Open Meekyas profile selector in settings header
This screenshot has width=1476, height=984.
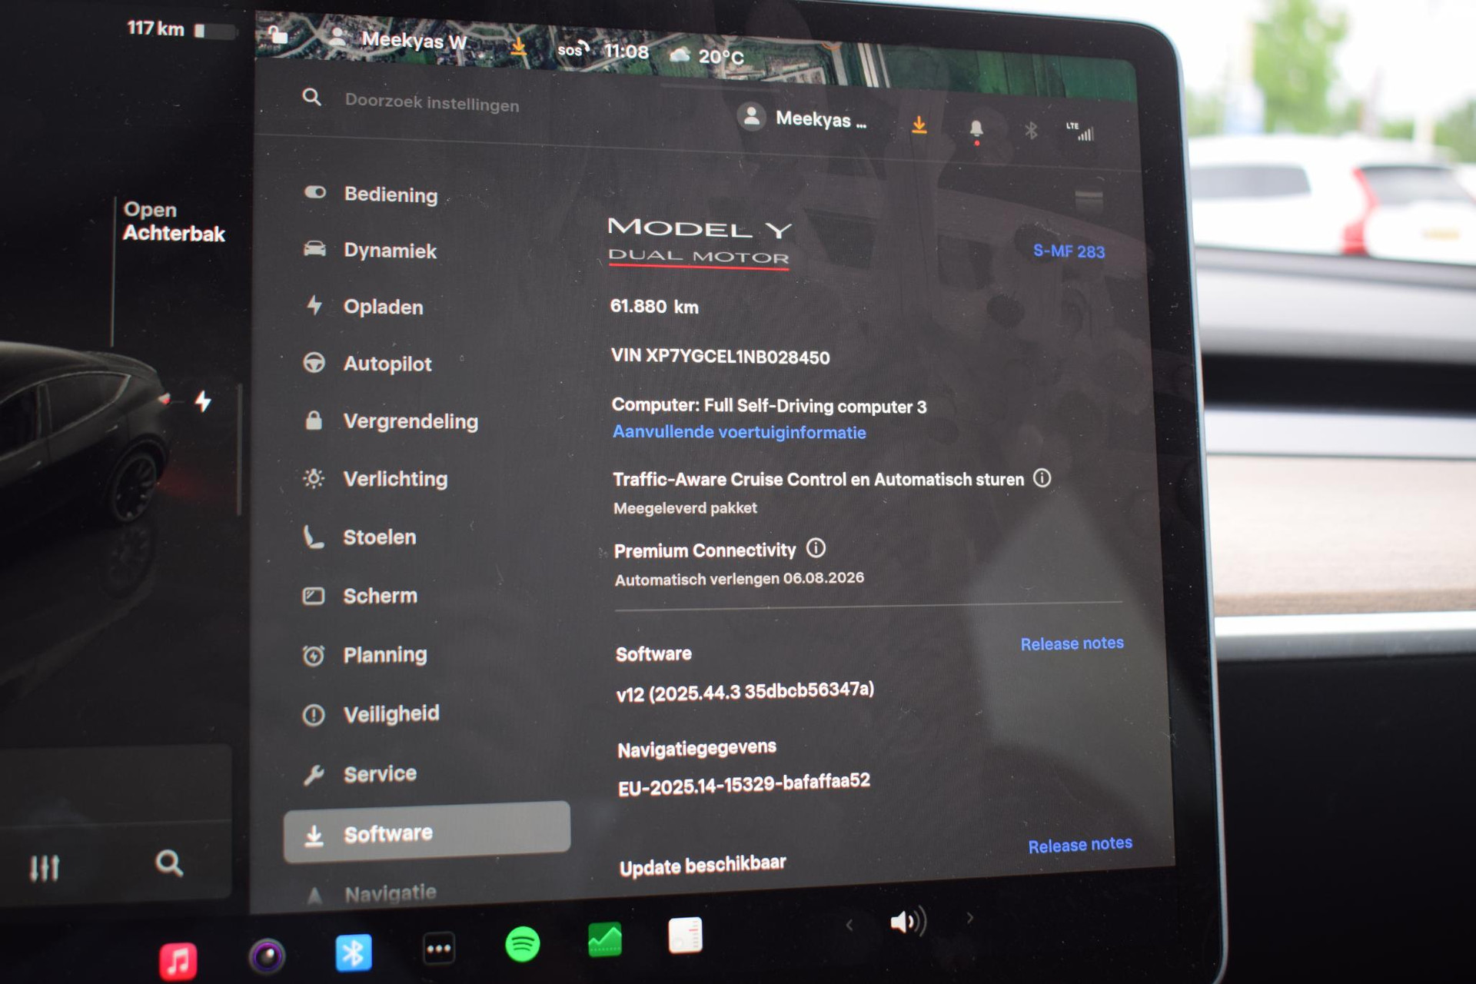[803, 118]
